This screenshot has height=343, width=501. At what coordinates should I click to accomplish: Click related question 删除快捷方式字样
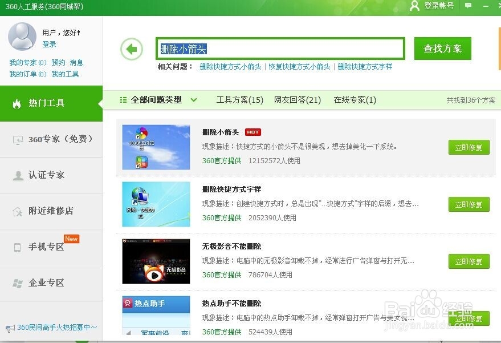point(365,67)
